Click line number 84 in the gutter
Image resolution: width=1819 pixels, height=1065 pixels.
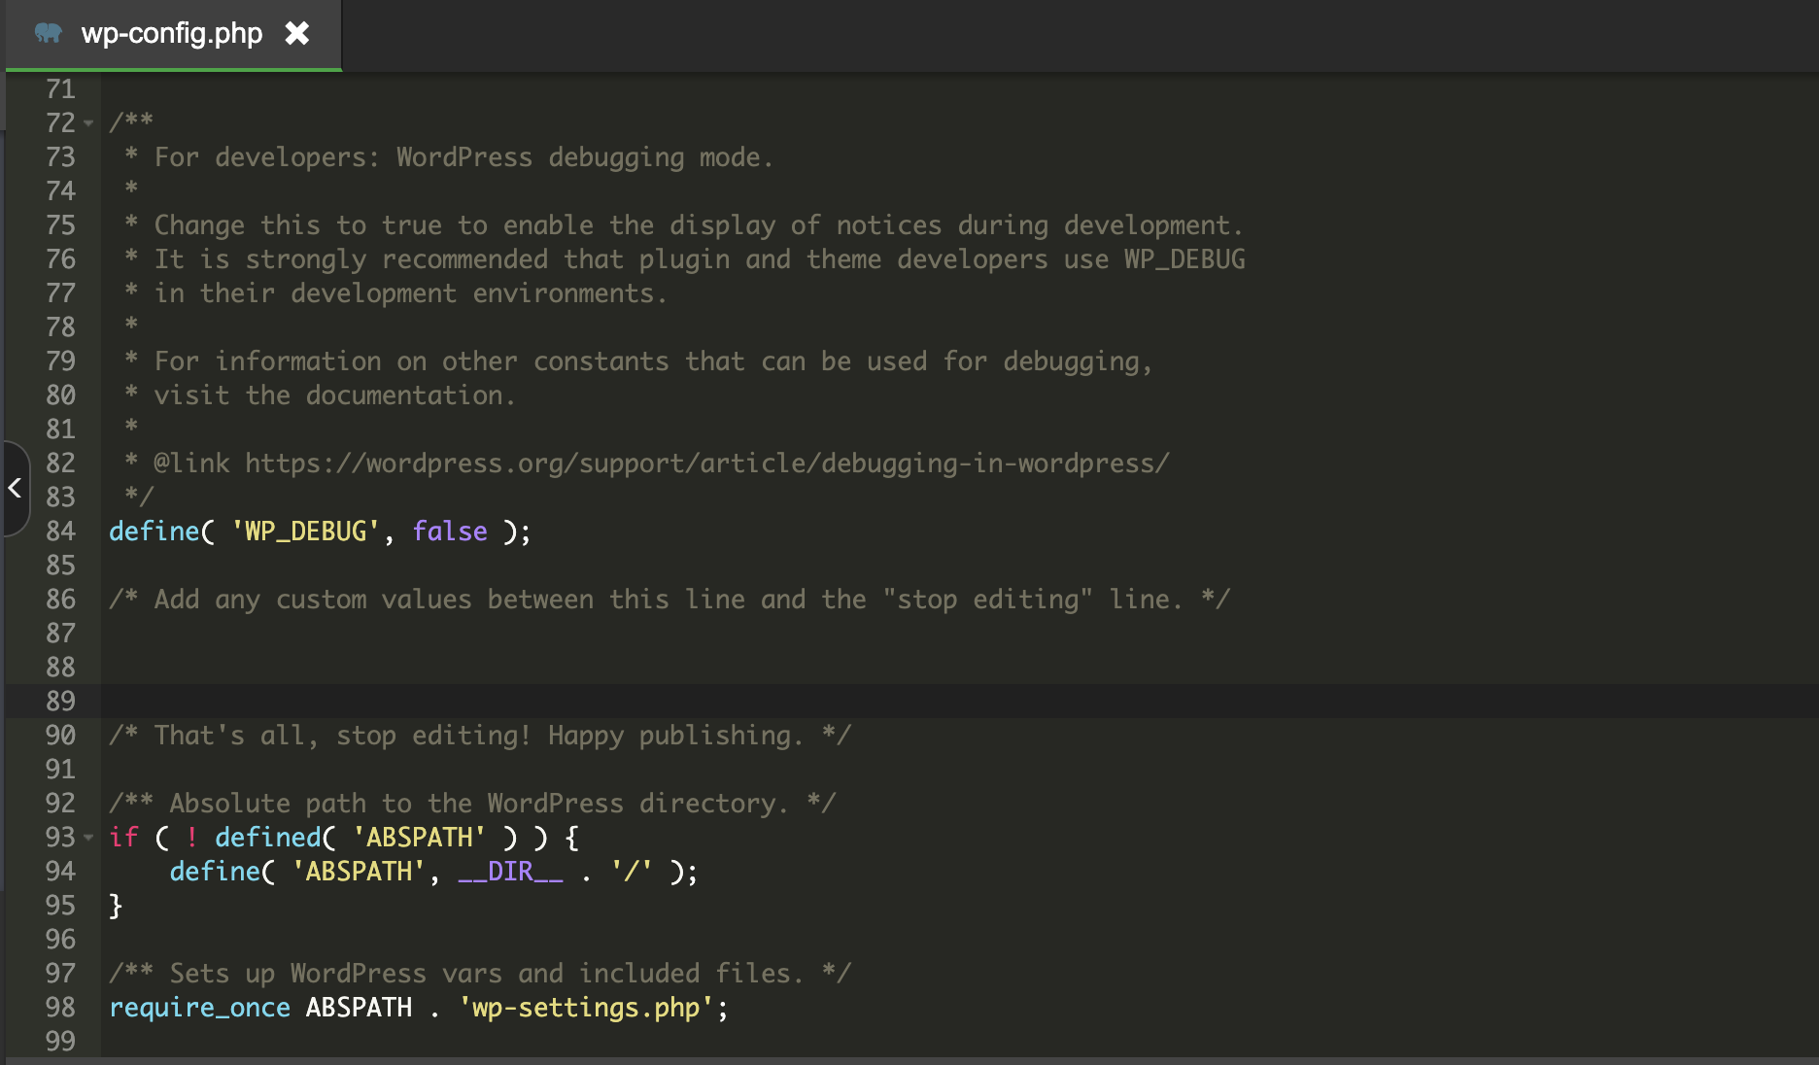[60, 532]
